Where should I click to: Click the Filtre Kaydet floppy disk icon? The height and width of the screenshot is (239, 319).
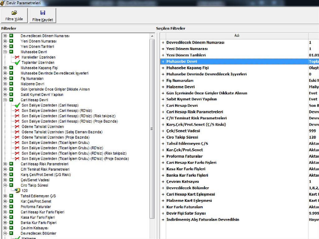[43, 13]
